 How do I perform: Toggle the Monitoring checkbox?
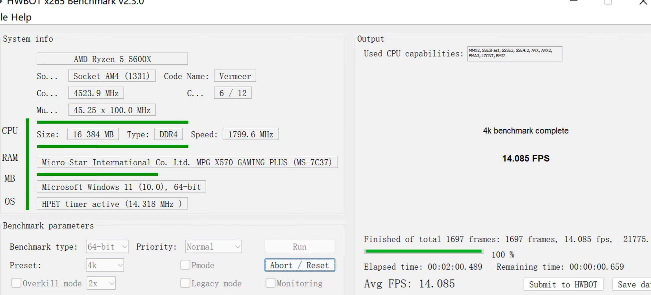[270, 283]
